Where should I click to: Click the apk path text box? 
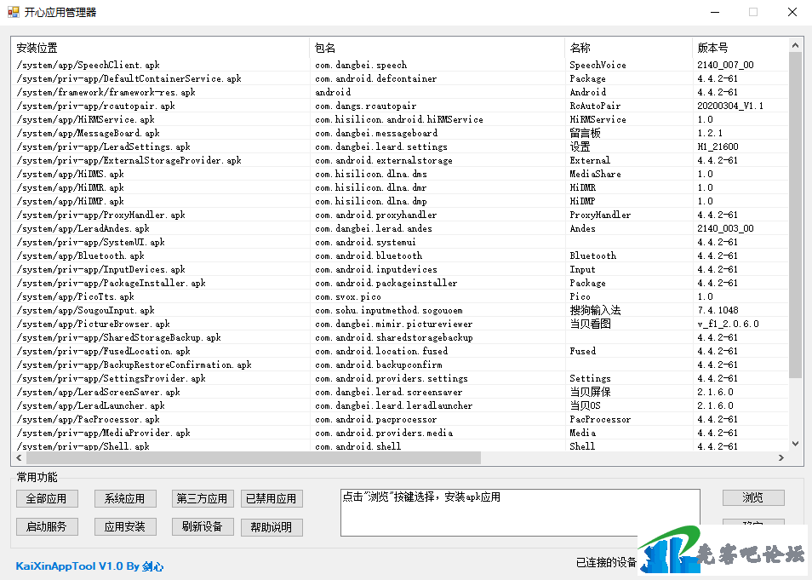click(x=519, y=513)
